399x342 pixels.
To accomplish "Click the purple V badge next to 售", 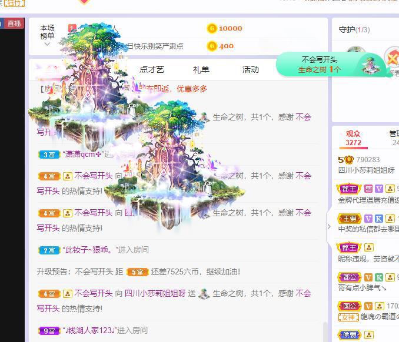I will click(x=379, y=189).
